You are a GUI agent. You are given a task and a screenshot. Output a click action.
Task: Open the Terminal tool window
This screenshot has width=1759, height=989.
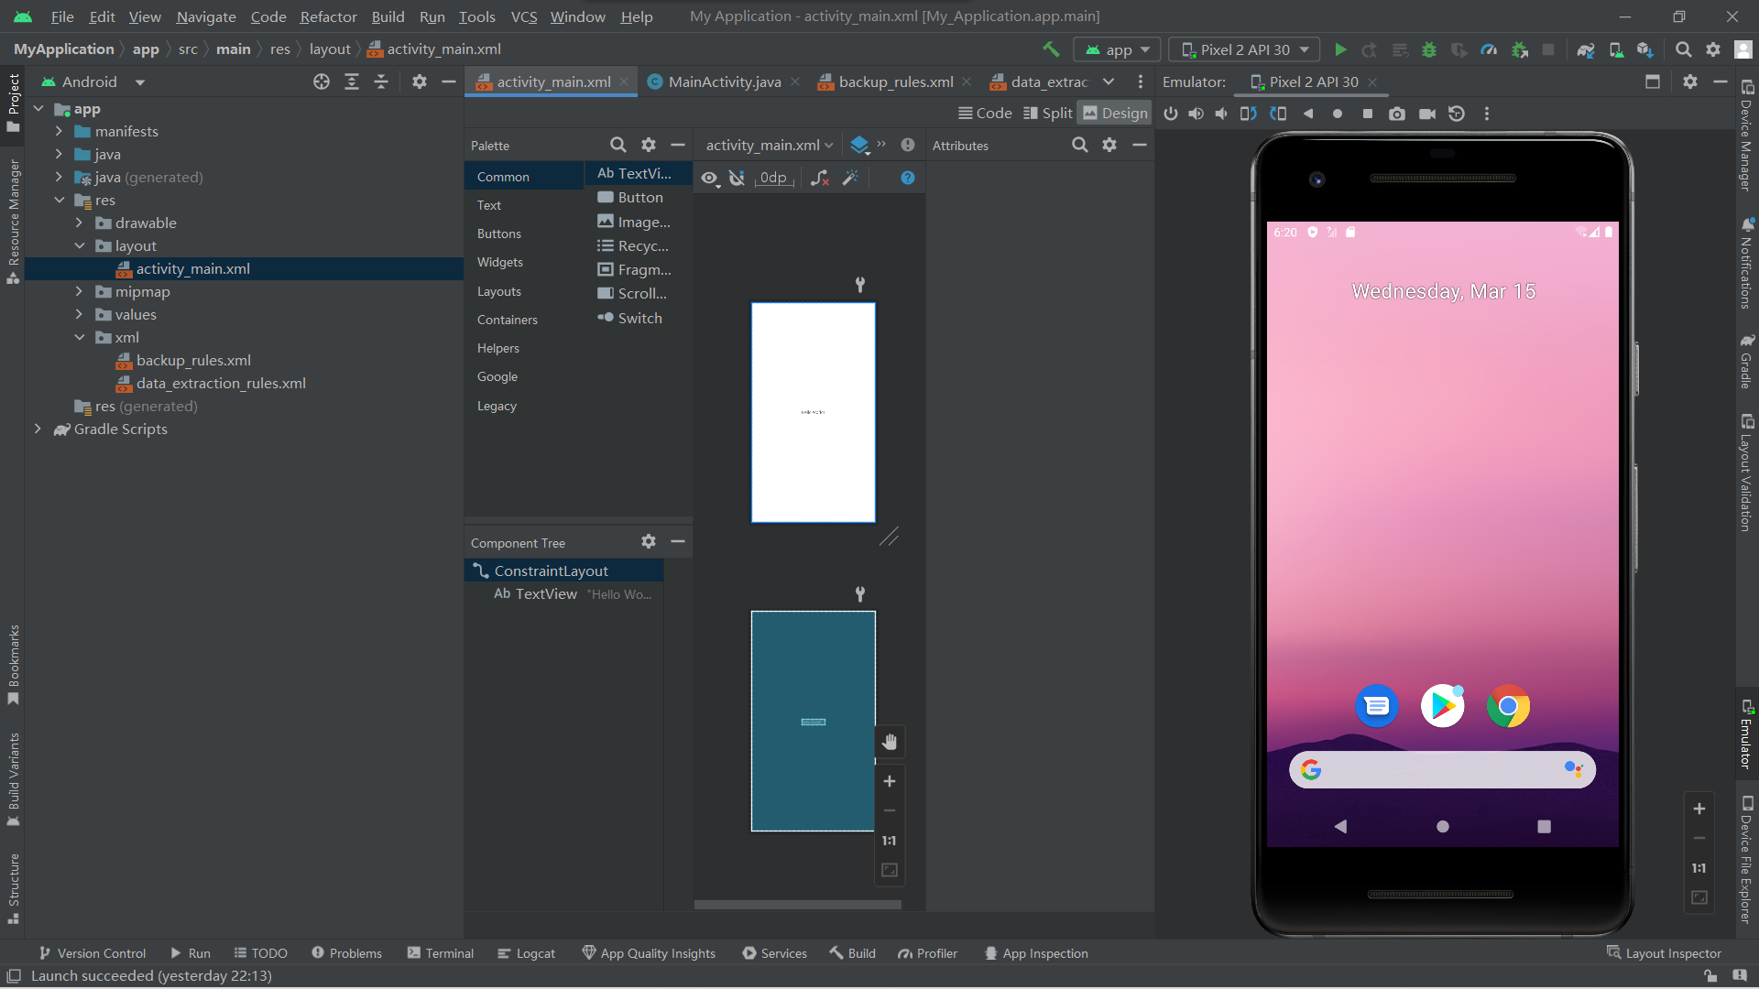click(440, 953)
